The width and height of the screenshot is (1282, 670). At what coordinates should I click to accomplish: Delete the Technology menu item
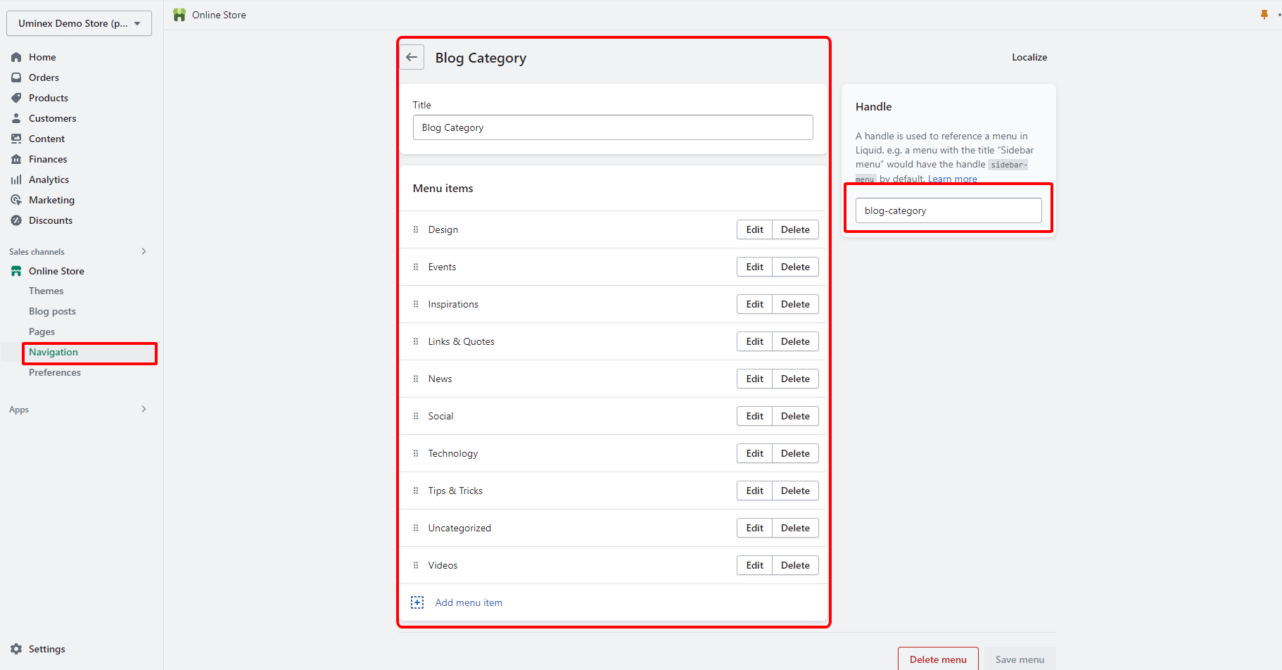click(x=795, y=453)
